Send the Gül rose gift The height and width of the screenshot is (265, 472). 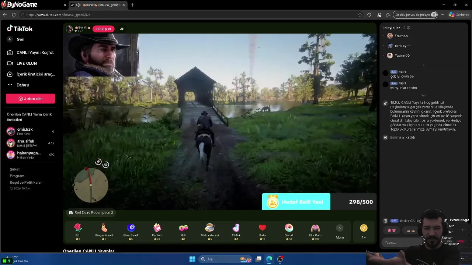tap(78, 232)
